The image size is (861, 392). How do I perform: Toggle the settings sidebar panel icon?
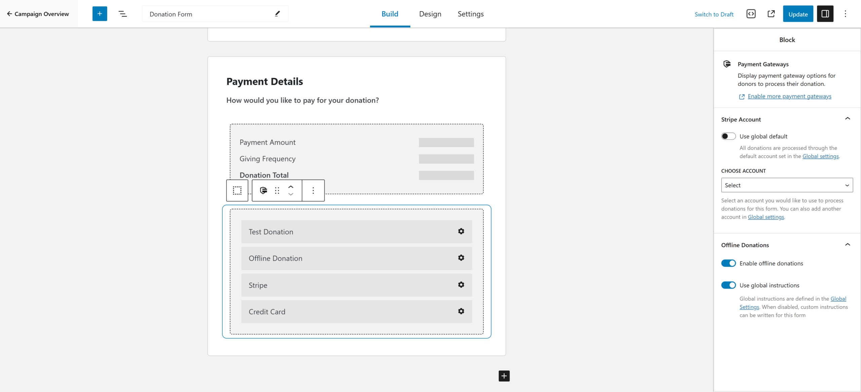[x=825, y=14]
